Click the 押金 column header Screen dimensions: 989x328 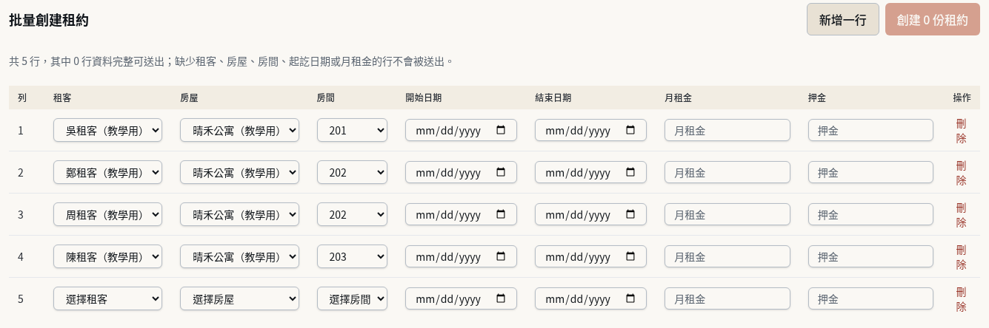tap(817, 98)
